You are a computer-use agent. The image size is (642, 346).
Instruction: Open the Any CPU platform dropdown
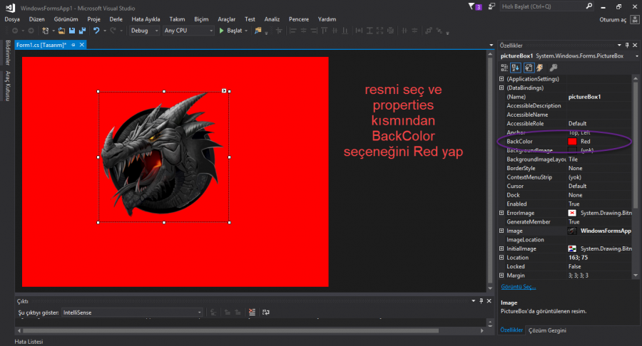(188, 31)
